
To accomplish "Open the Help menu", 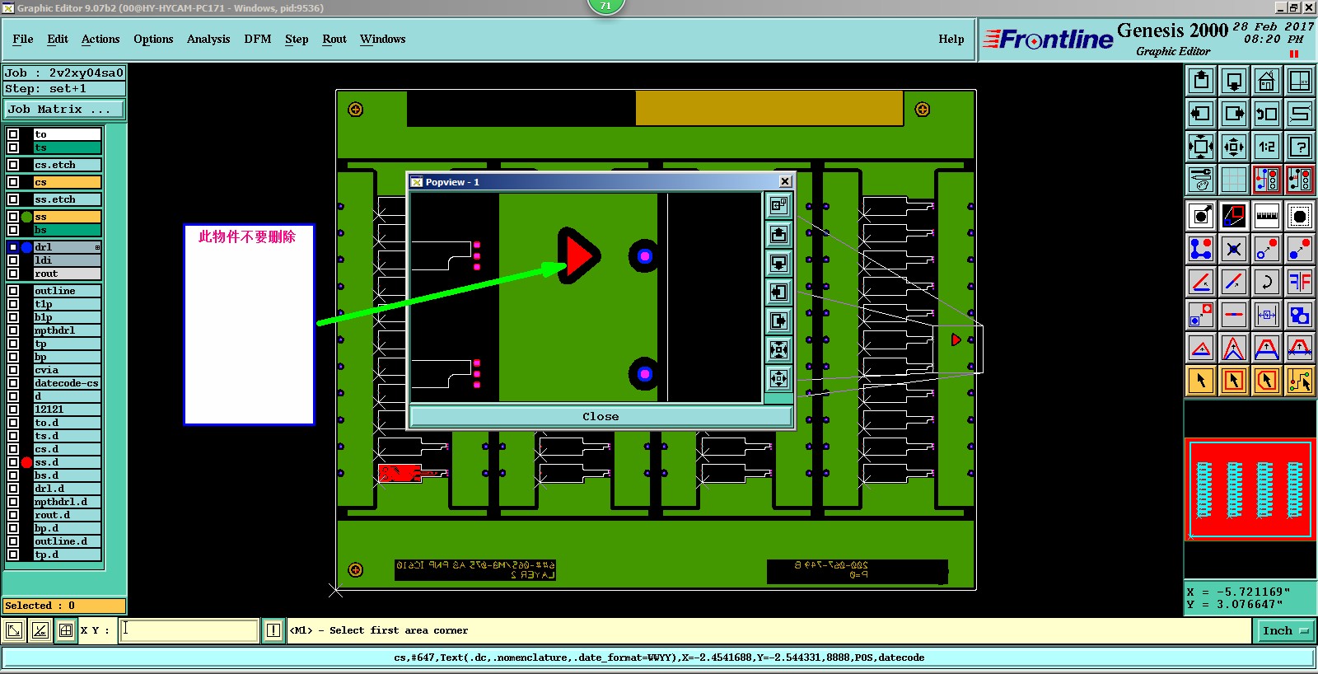I will click(951, 39).
